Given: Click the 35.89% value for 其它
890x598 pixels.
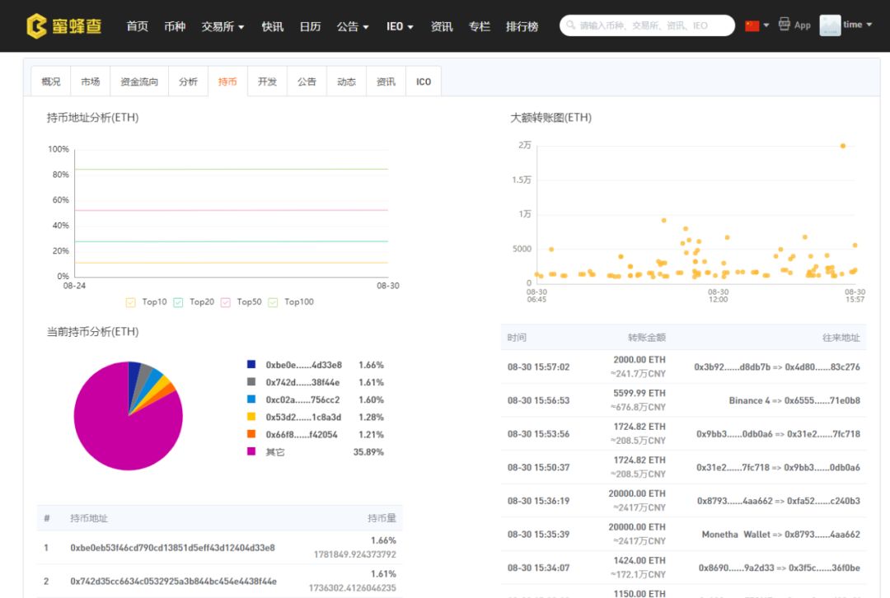Looking at the screenshot, I should point(368,452).
